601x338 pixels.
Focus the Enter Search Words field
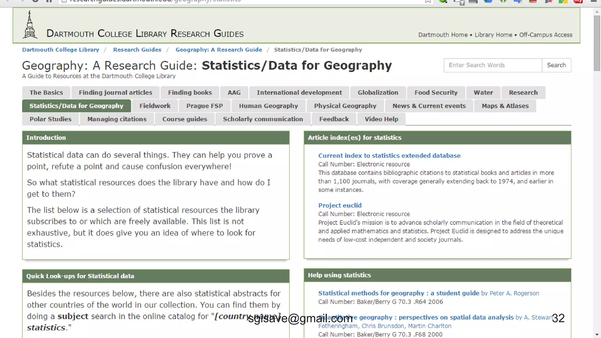point(492,65)
